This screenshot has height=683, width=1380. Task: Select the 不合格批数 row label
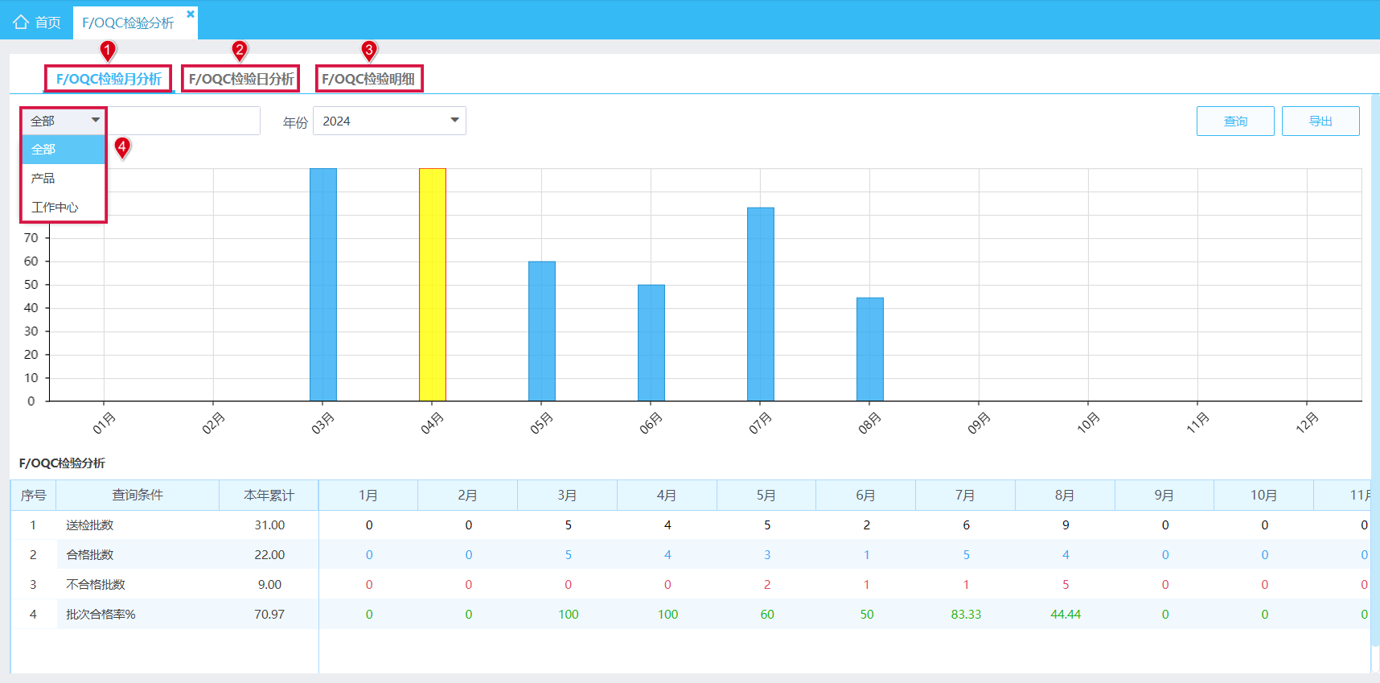tap(96, 585)
